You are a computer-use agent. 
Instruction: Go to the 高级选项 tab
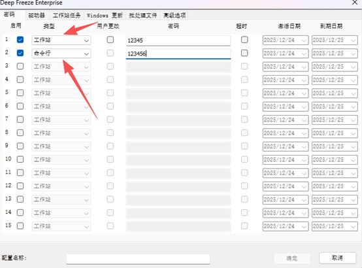tap(174, 16)
